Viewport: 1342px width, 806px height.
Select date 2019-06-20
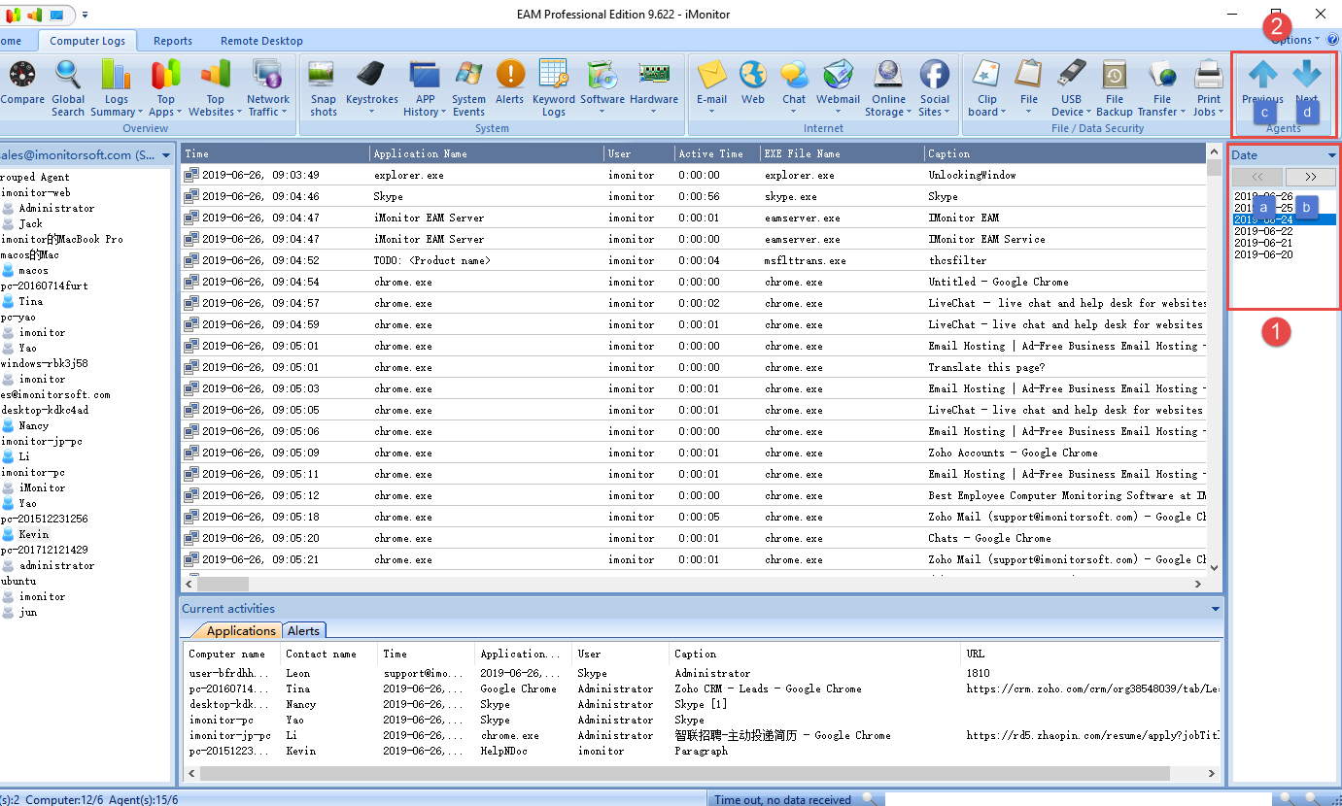[x=1263, y=254]
